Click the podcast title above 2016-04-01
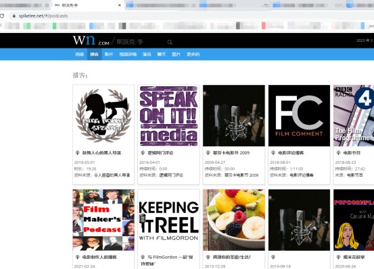374x269 pixels. pyautogui.click(x=160, y=152)
